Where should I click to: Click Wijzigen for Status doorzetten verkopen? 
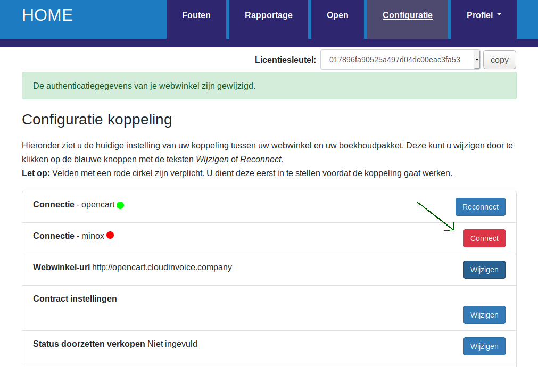[x=484, y=346]
